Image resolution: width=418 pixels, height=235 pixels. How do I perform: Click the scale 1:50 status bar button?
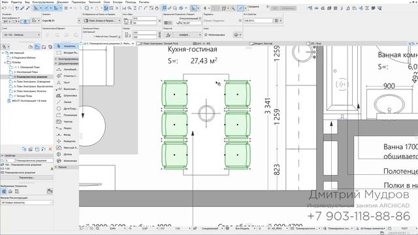(178, 228)
